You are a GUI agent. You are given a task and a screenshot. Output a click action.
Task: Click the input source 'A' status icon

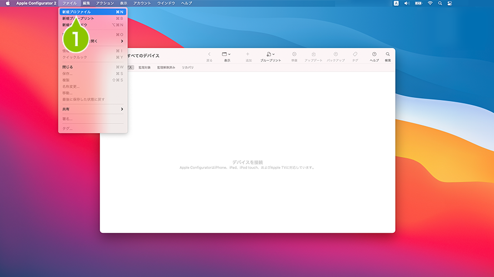(x=396, y=3)
